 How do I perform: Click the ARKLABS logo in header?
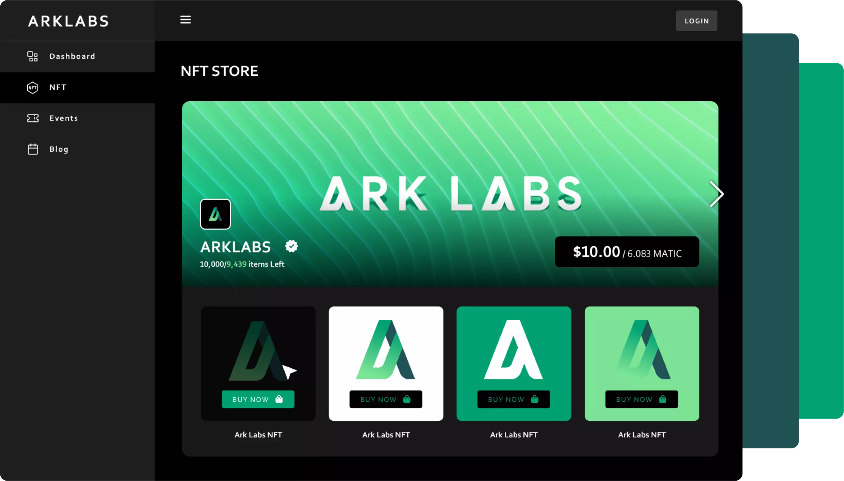[x=69, y=21]
